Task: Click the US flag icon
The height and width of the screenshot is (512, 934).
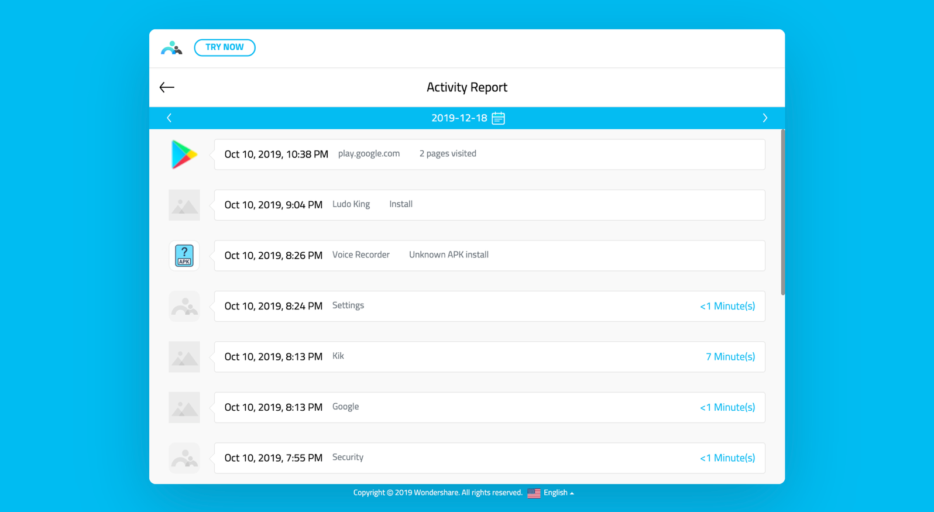Action: pos(534,493)
